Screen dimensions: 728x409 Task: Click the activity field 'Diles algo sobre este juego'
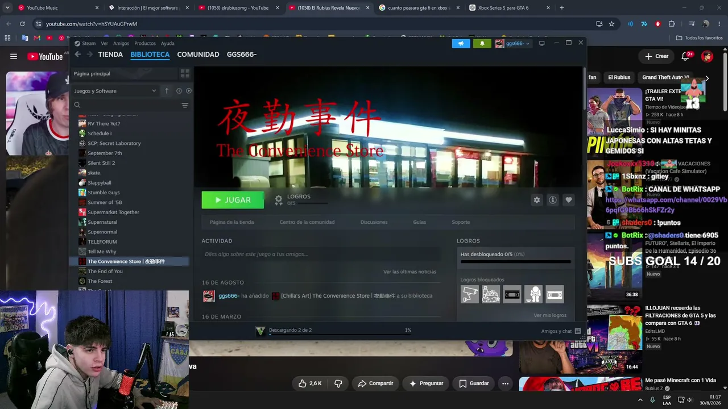321,254
